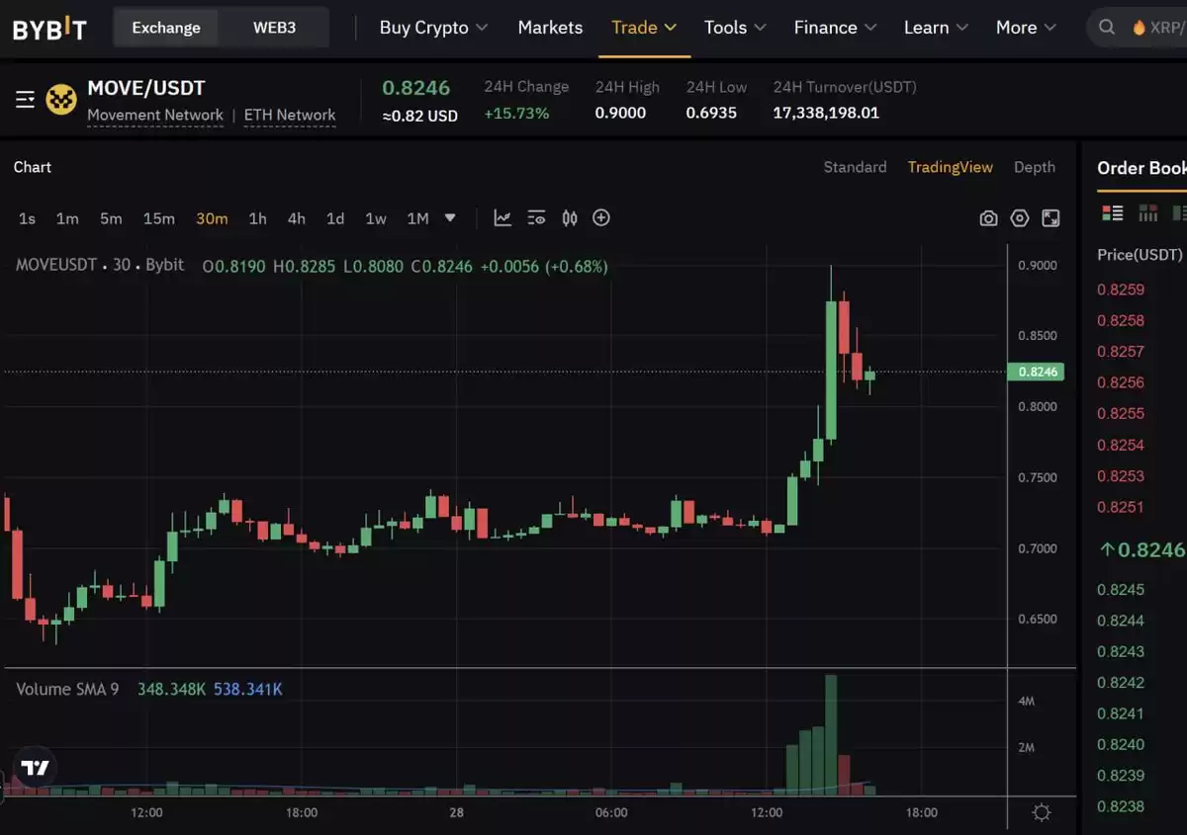Select ask price 0.8256 in order book
1187x835 pixels.
click(1121, 382)
